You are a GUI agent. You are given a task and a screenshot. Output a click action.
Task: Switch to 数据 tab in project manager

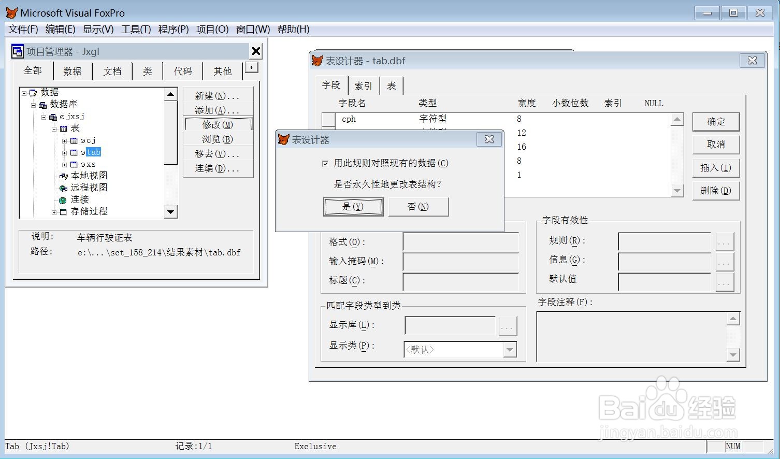[x=73, y=71]
